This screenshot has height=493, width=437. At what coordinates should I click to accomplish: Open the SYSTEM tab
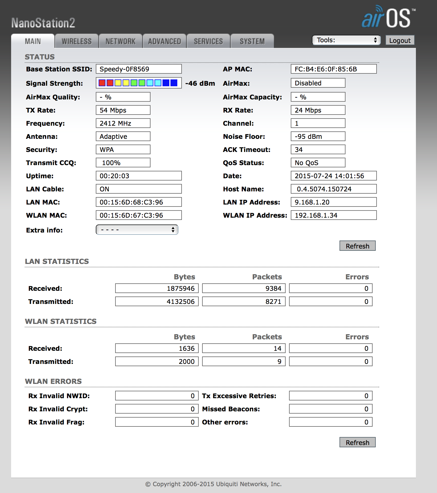[x=252, y=41]
